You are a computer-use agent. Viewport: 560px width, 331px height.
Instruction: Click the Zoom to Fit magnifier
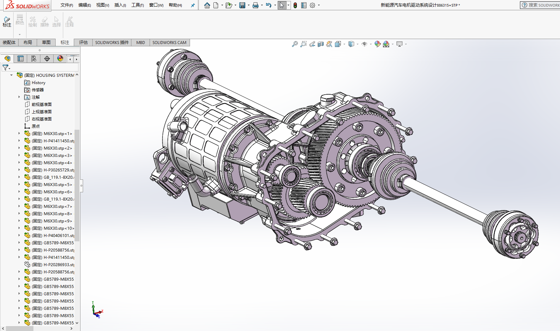point(295,44)
